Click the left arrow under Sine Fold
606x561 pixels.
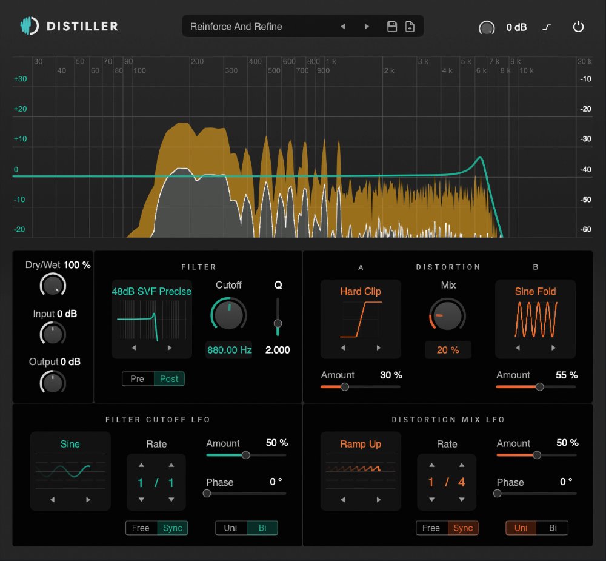point(518,347)
